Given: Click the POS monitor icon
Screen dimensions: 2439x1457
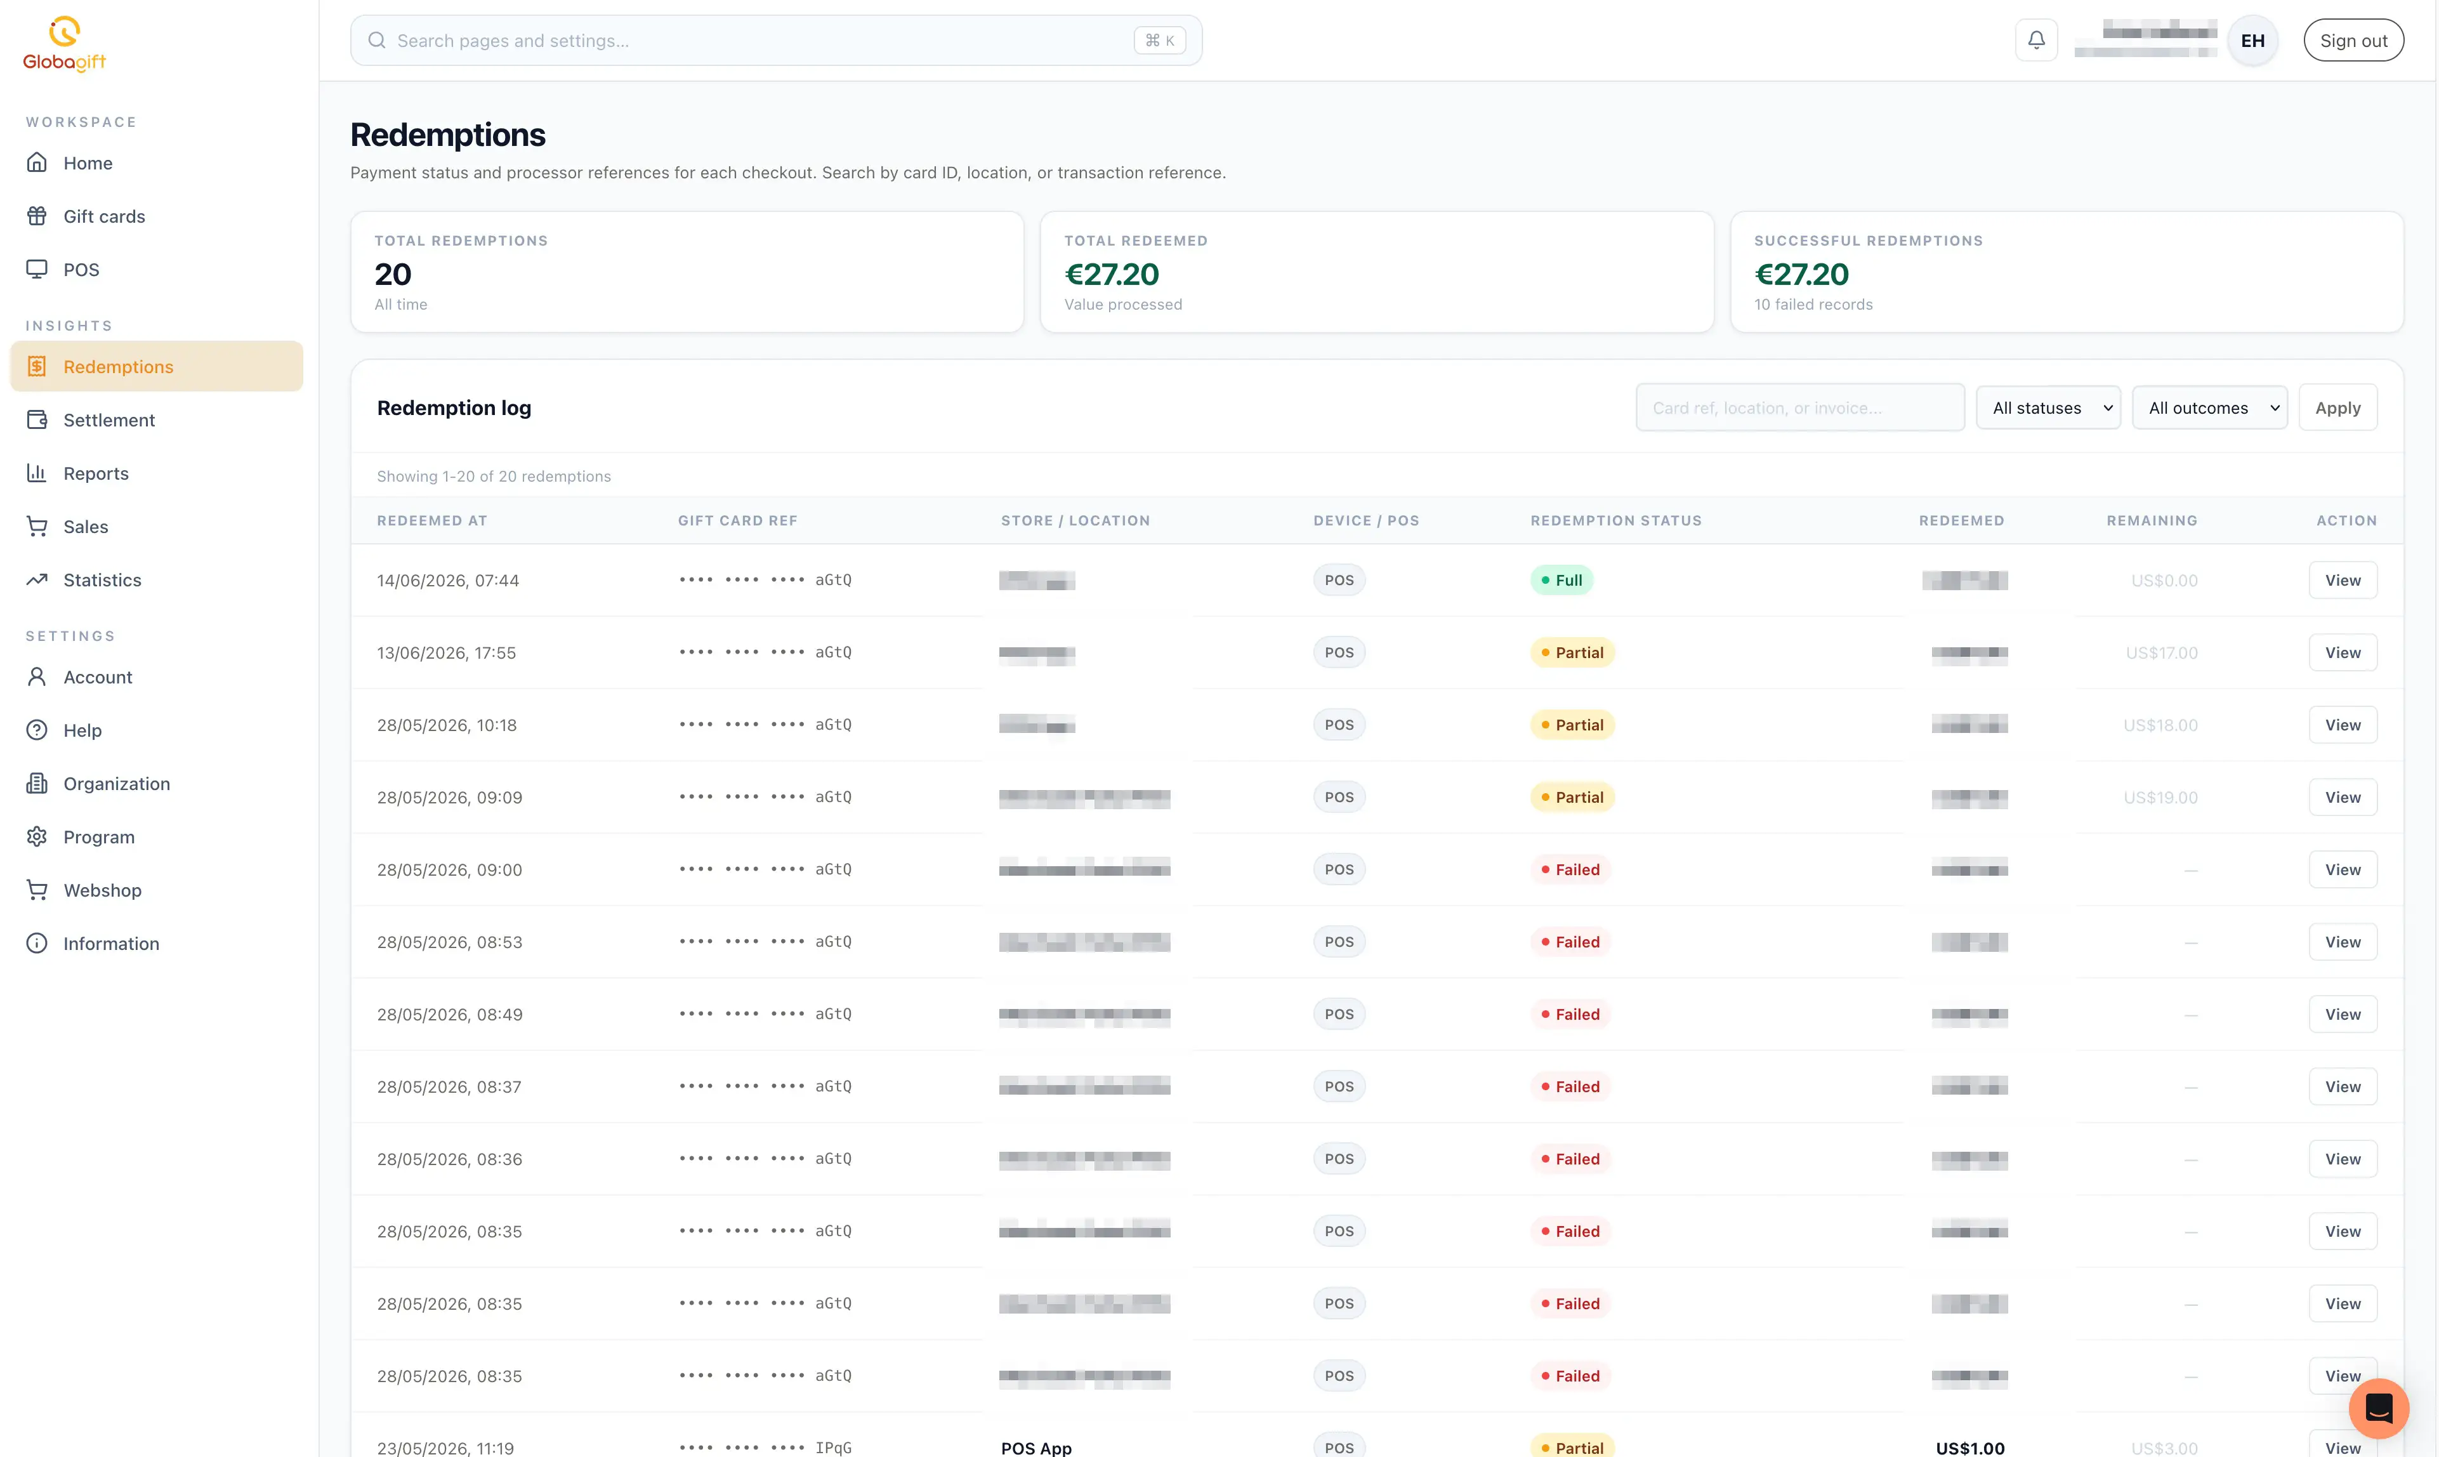Looking at the screenshot, I should [37, 269].
